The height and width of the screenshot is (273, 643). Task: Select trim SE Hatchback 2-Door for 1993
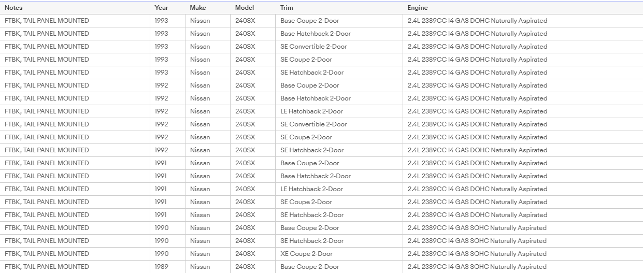[x=312, y=73]
